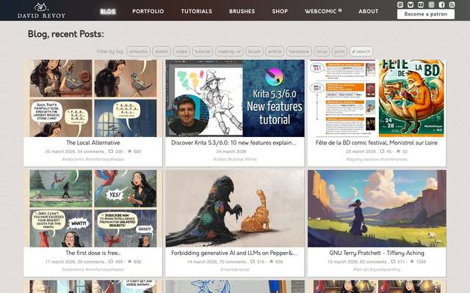Filter posts by hardware tag
The width and height of the screenshot is (470, 293).
299,51
